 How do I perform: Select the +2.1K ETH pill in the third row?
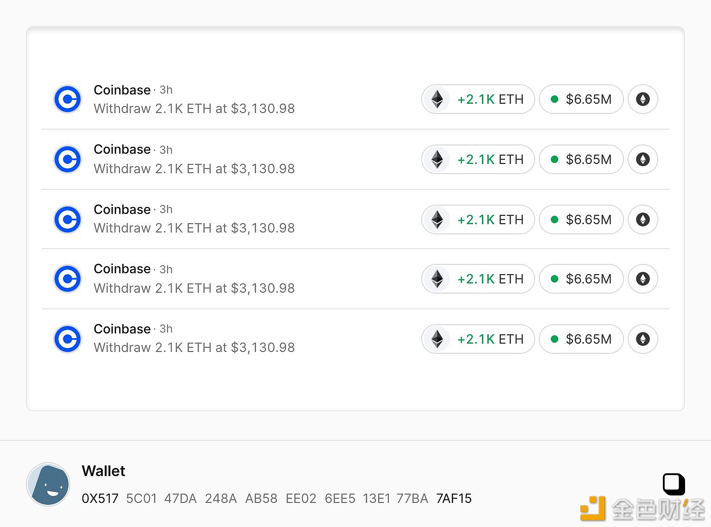[478, 220]
